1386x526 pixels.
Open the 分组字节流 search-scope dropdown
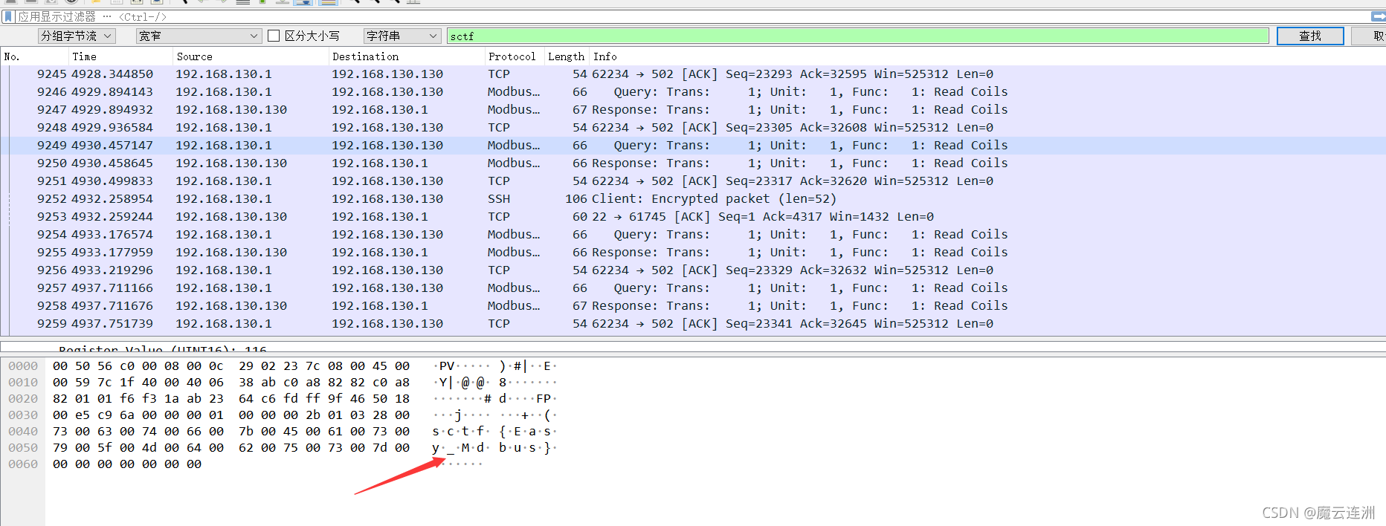point(77,36)
